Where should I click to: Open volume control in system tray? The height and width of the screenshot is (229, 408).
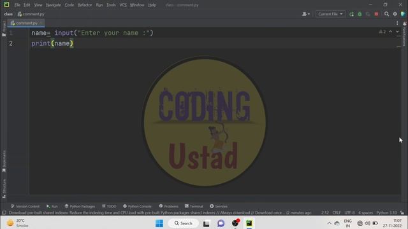pos(367,223)
